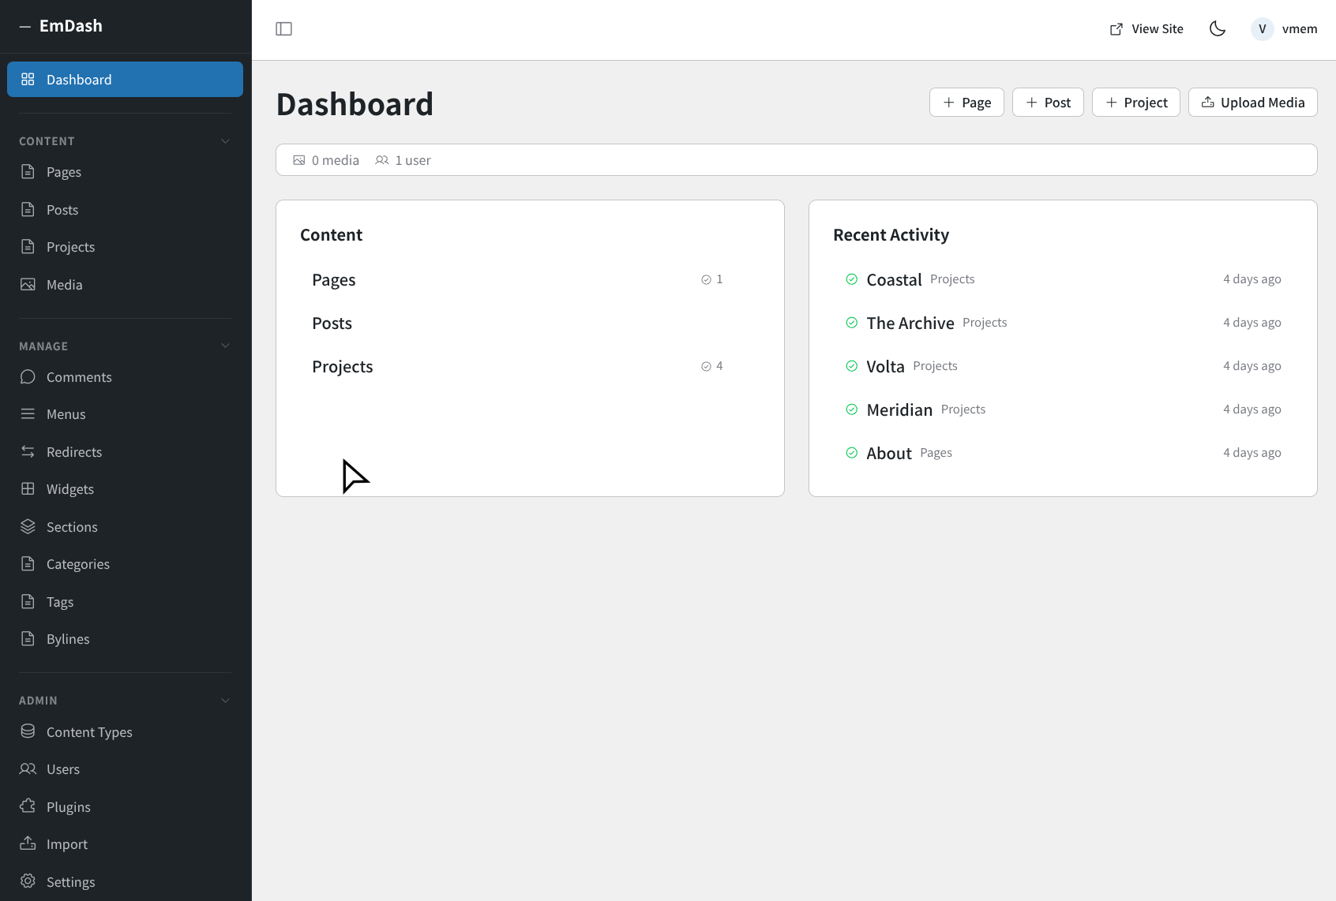This screenshot has width=1336, height=901.
Task: Click the Bylines document icon
Action: click(28, 638)
